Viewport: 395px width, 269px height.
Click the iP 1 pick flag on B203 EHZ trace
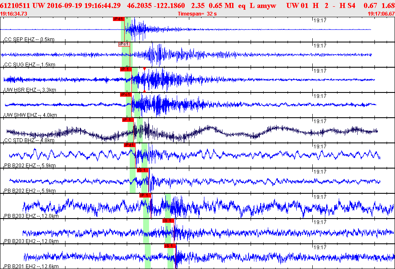tap(145, 195)
